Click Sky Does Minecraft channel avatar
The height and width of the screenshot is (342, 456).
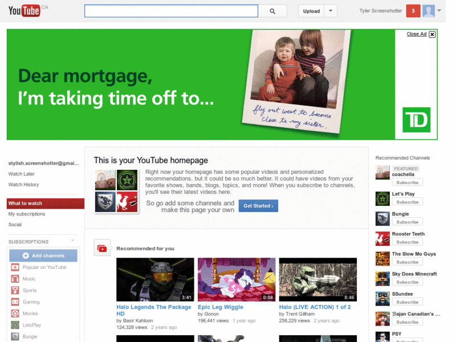[x=382, y=279]
